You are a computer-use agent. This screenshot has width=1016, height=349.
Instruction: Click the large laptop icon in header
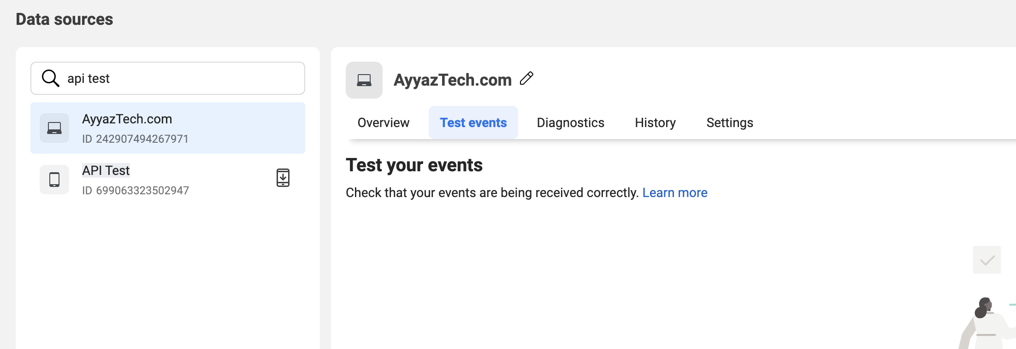click(364, 80)
